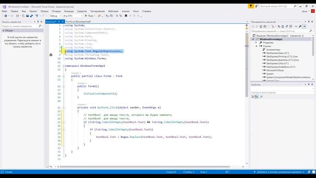
Task: Click the wrench Properties icon in Solution Explorer
Action: (300, 26)
